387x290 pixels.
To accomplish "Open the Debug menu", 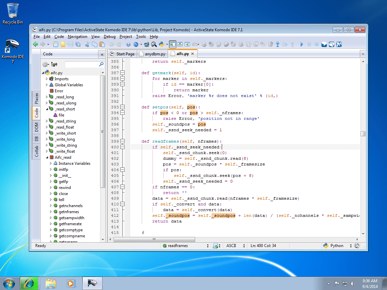I will [110, 37].
